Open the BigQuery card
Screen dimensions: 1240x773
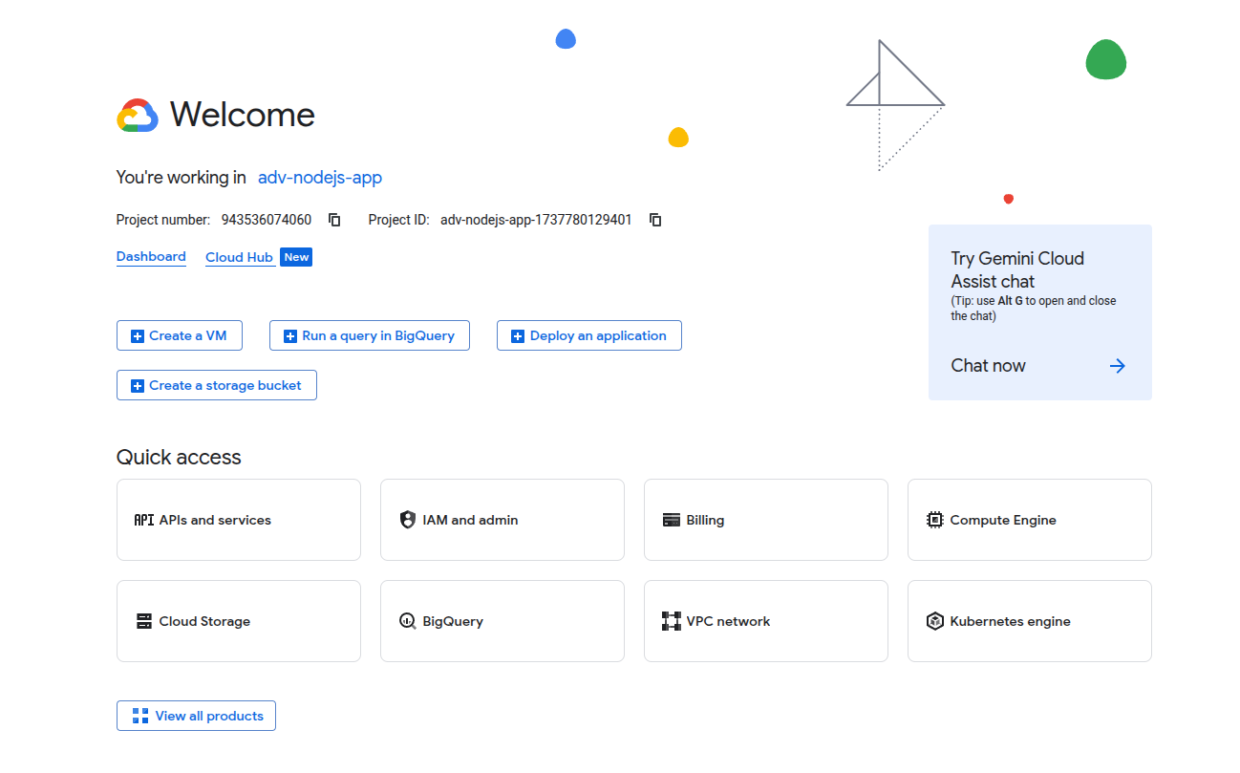click(502, 621)
